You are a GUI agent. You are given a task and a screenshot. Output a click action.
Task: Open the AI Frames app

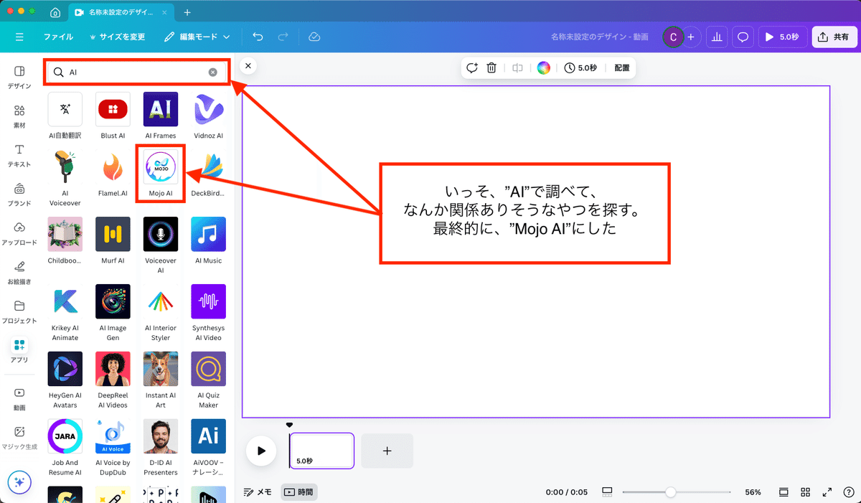(x=161, y=109)
